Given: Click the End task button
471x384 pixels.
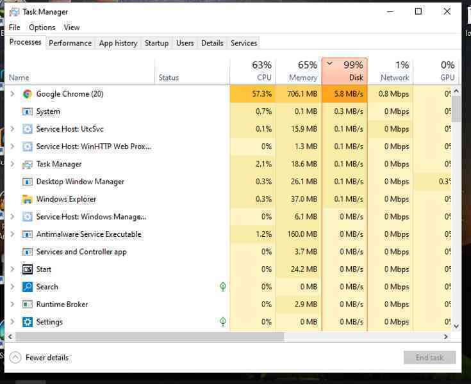Looking at the screenshot, I should [x=430, y=358].
